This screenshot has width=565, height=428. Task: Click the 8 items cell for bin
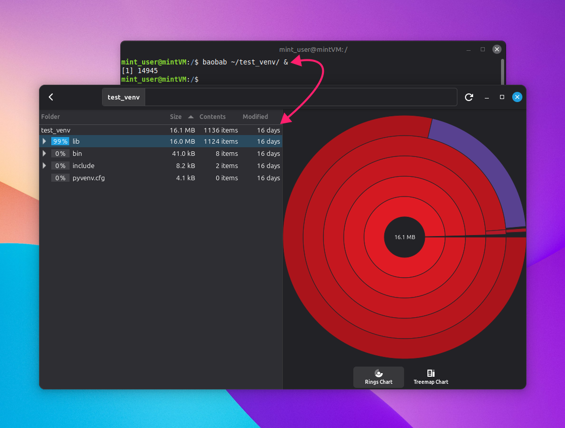226,153
